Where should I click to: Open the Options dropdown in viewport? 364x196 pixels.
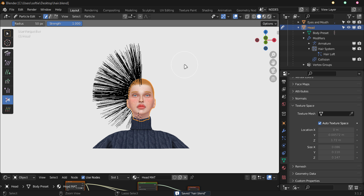click(x=269, y=24)
